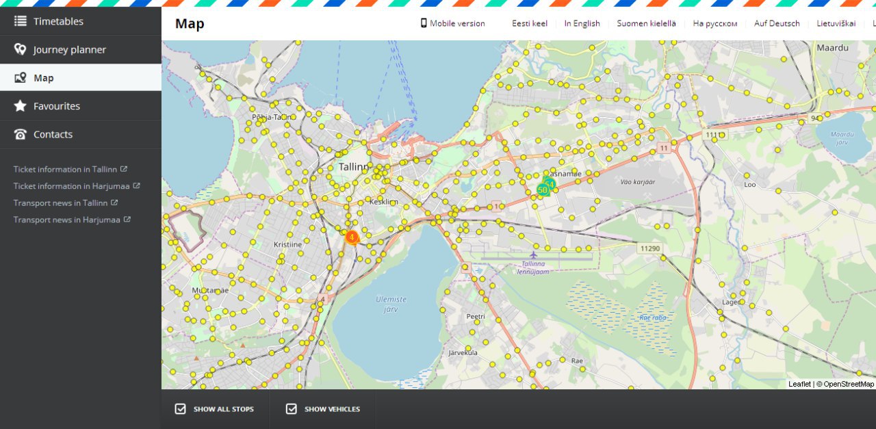Click the Map page heading

[x=190, y=24]
